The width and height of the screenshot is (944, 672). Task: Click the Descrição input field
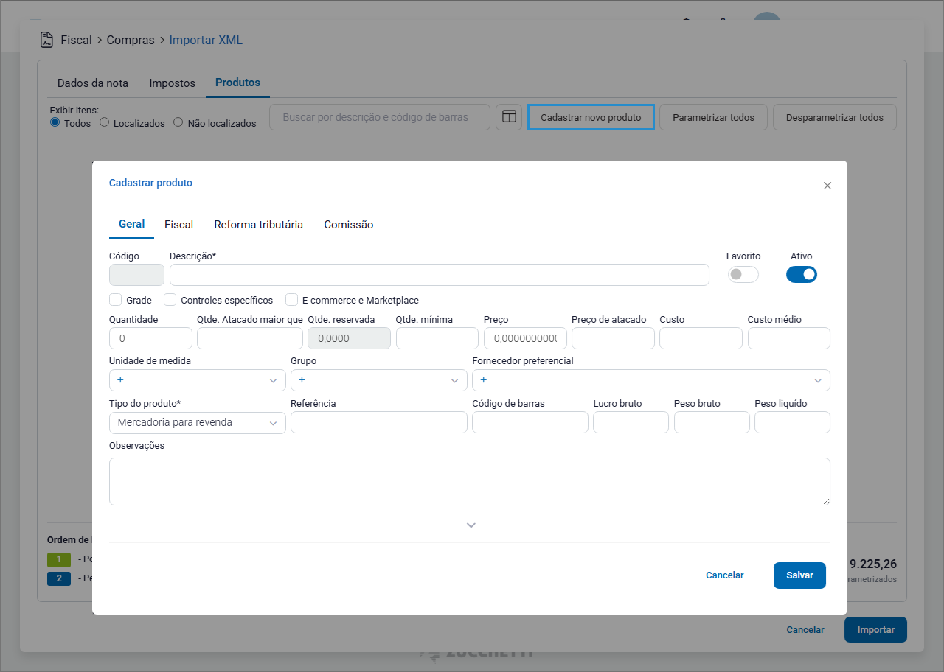pos(439,275)
